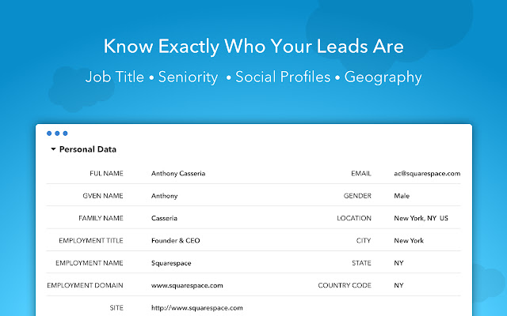Click the Squarespace employment name value
Screen dimensions: 507x316
click(170, 262)
